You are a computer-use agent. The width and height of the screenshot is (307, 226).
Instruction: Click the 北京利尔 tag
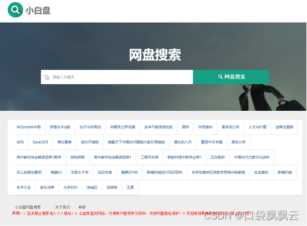point(71,187)
